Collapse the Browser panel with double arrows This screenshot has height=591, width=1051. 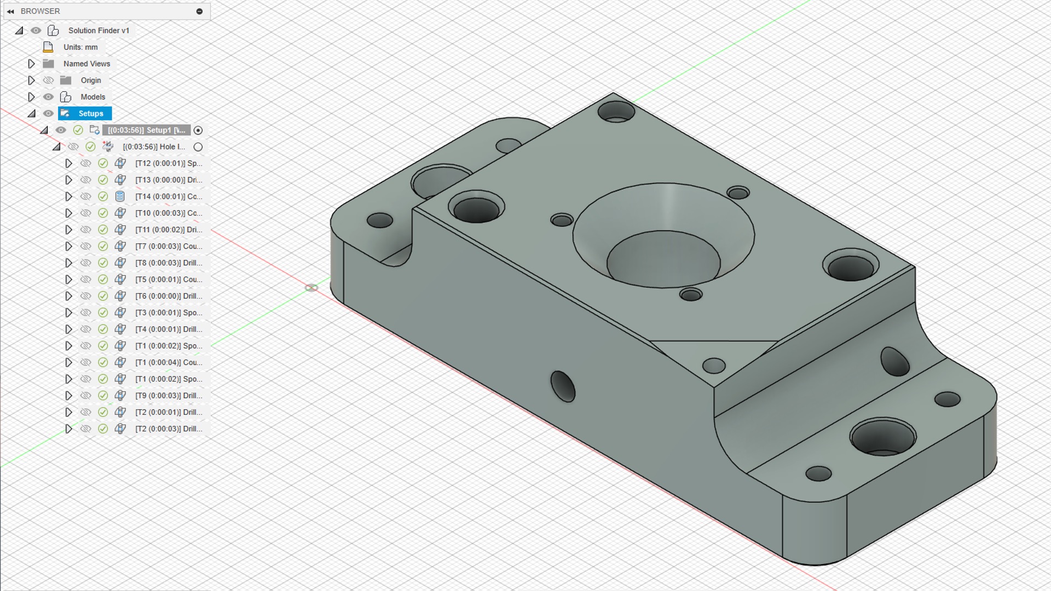[x=10, y=11]
